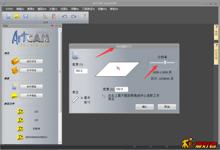Open the 在线资源 side tab on the right edge
The width and height of the screenshot is (220, 150).
[x=216, y=54]
